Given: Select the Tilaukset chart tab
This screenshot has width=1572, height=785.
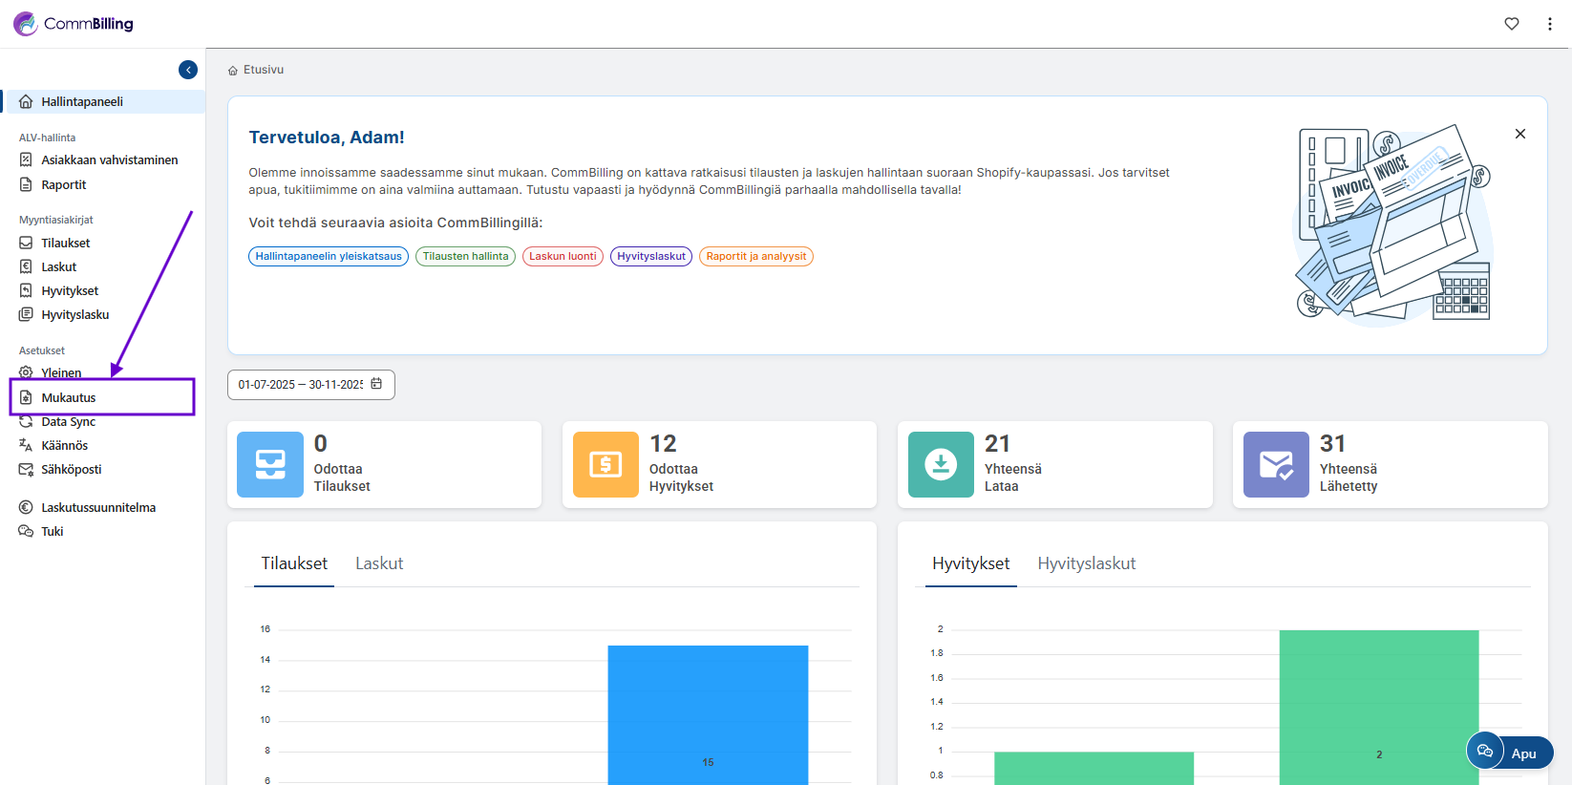Looking at the screenshot, I should coord(294,563).
